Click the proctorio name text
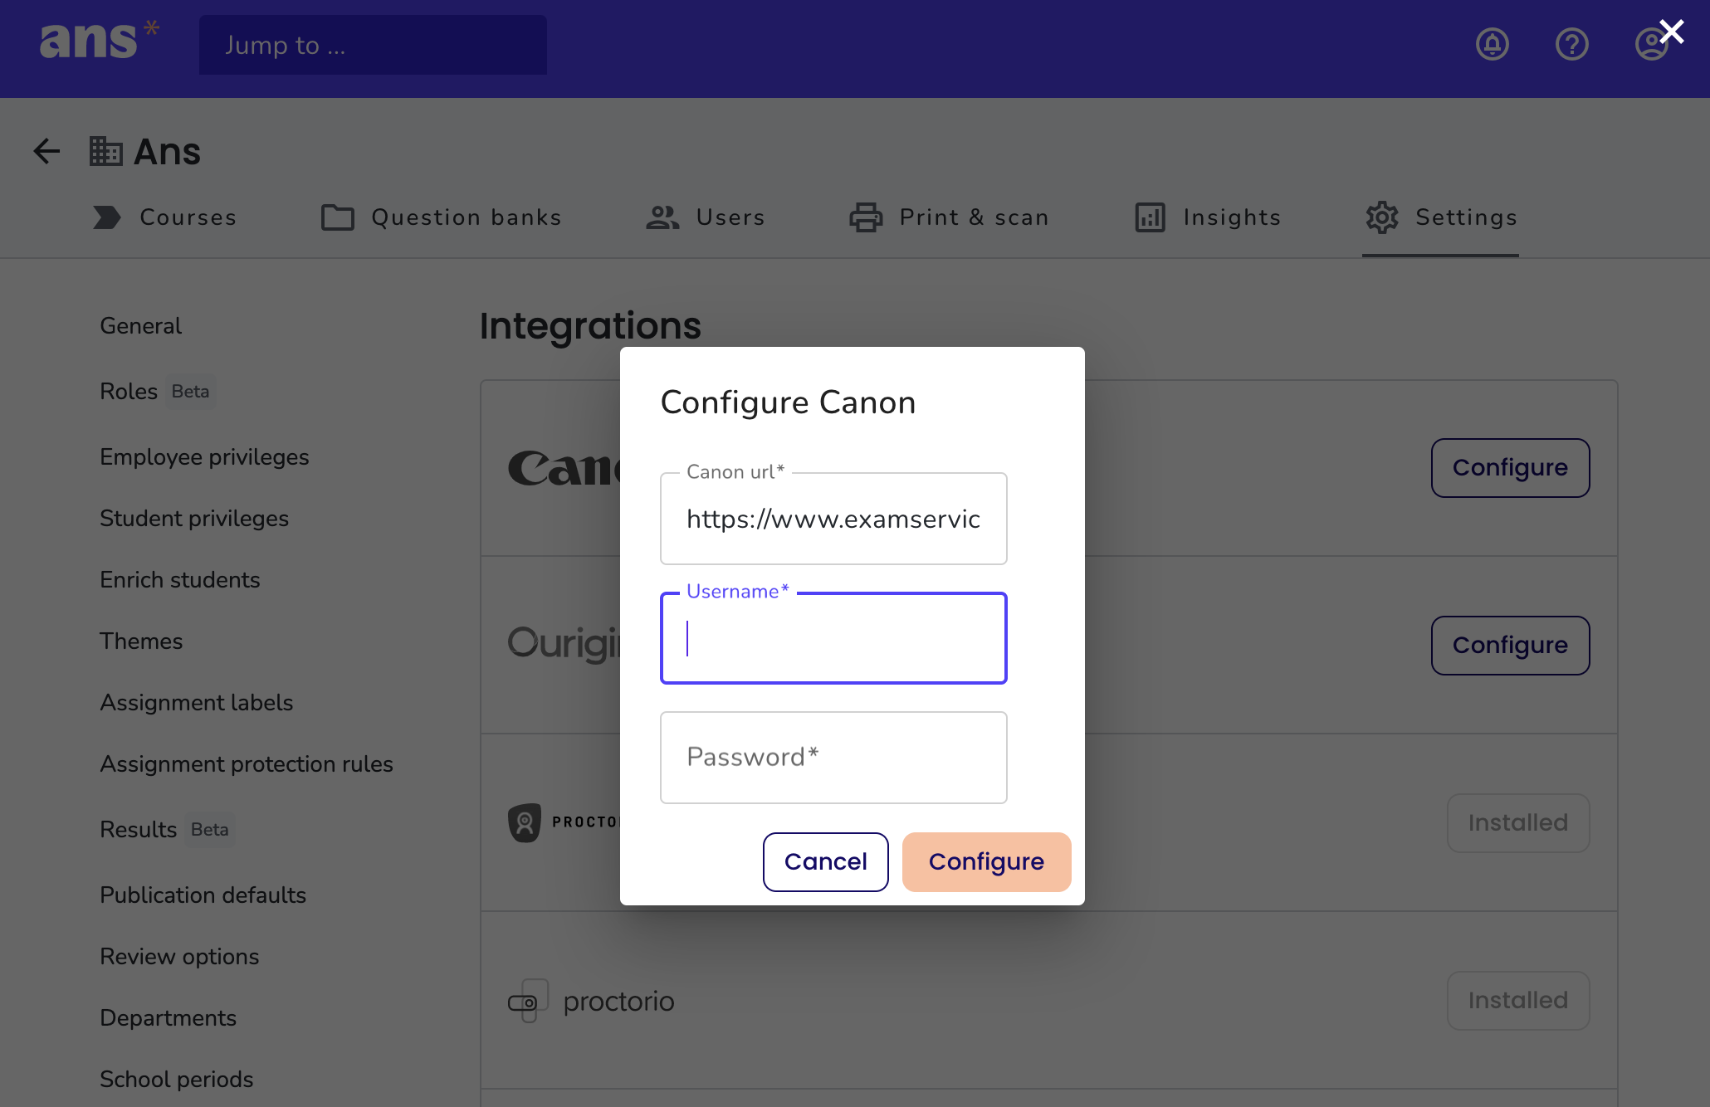 pyautogui.click(x=618, y=1002)
